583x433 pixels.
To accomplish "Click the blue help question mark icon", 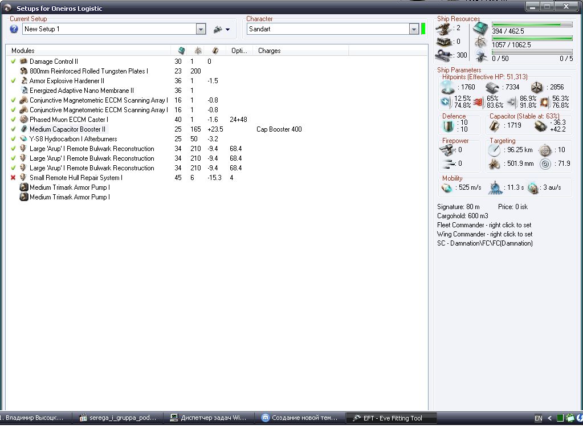I will [x=14, y=29].
